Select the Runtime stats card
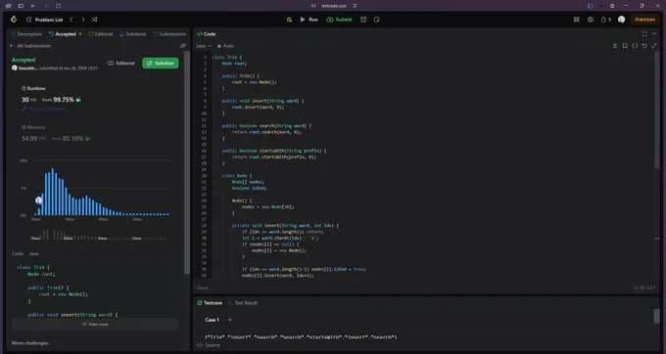This screenshot has height=354, width=666. click(x=97, y=99)
